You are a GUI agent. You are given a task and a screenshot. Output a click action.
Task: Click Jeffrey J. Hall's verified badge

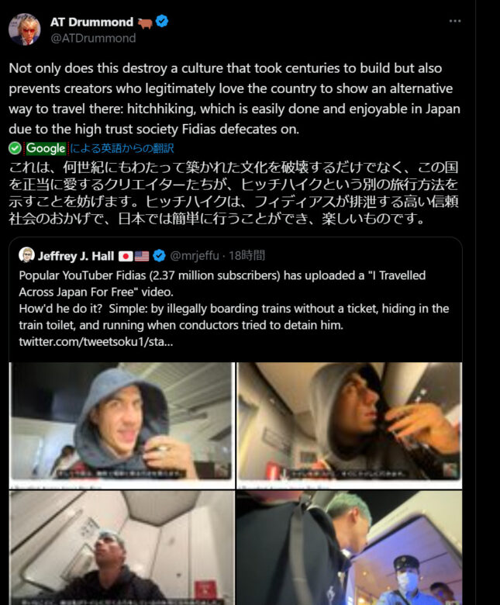pyautogui.click(x=159, y=255)
